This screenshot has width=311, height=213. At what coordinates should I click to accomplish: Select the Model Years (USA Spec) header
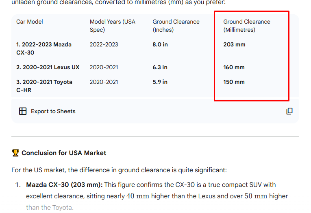113,26
